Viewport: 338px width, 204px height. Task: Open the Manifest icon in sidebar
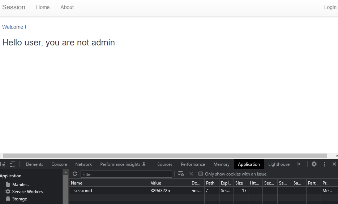click(x=8, y=184)
